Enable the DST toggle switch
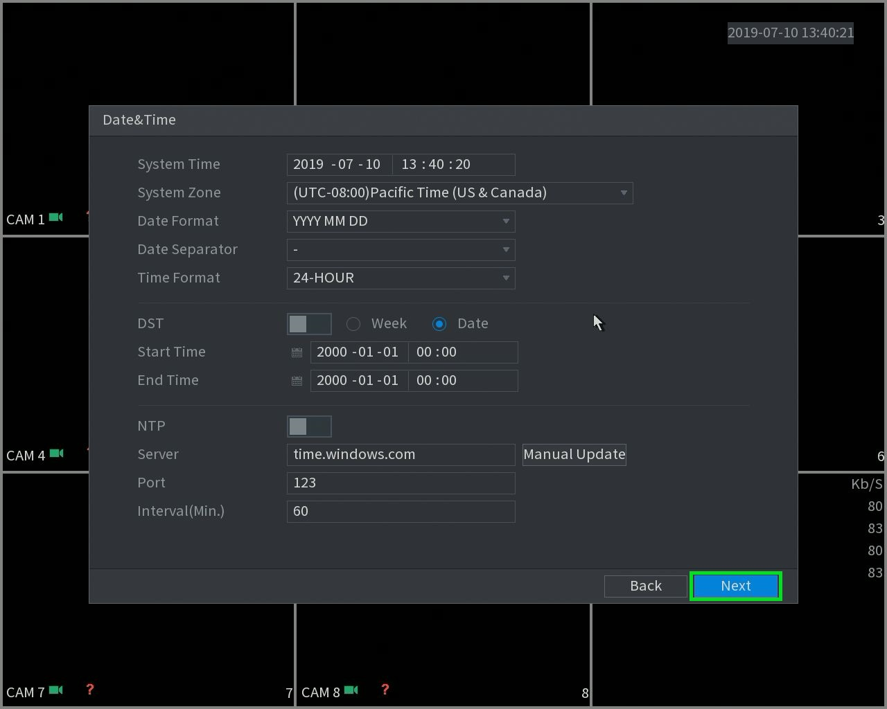 (309, 324)
